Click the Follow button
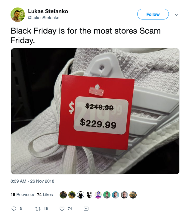The height and width of the screenshot is (218, 189). (x=153, y=14)
